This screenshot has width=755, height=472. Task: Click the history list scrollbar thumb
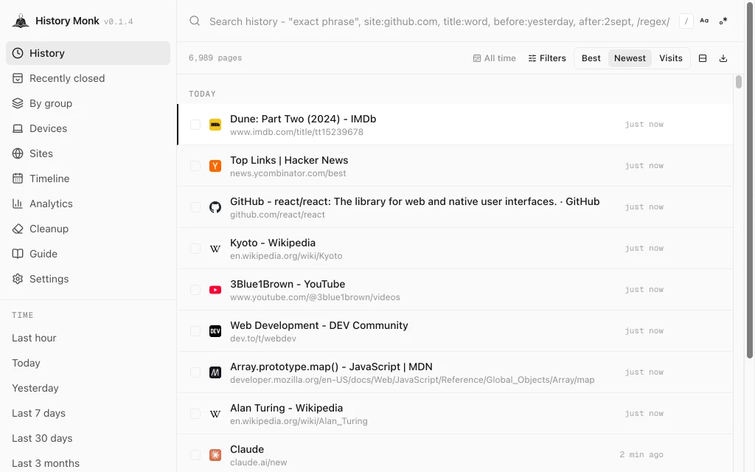point(739,82)
